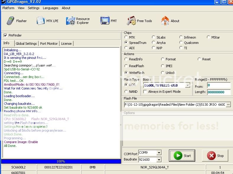Open the Languages menu
The height and width of the screenshot is (174, 233).
(50, 8)
